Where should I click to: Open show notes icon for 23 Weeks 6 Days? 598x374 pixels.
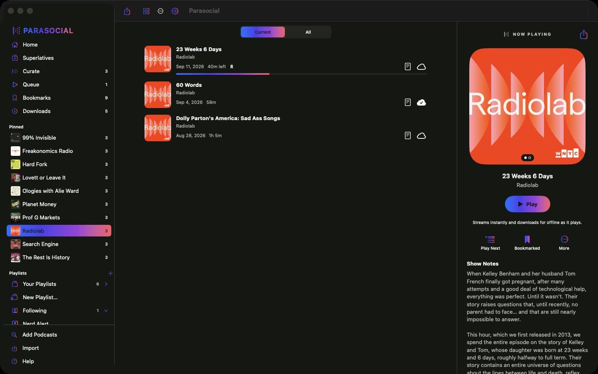click(408, 66)
